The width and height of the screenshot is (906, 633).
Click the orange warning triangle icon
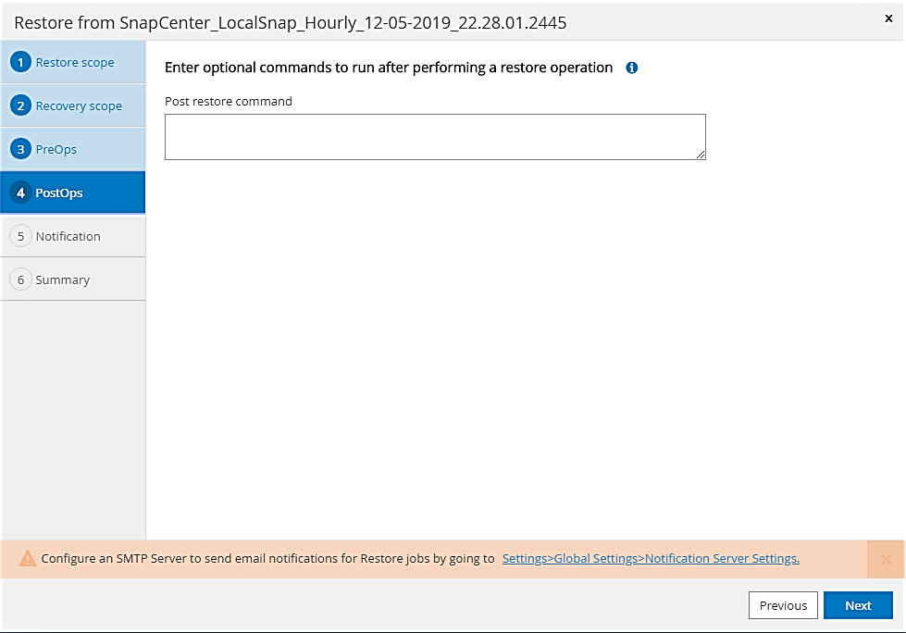[28, 559]
